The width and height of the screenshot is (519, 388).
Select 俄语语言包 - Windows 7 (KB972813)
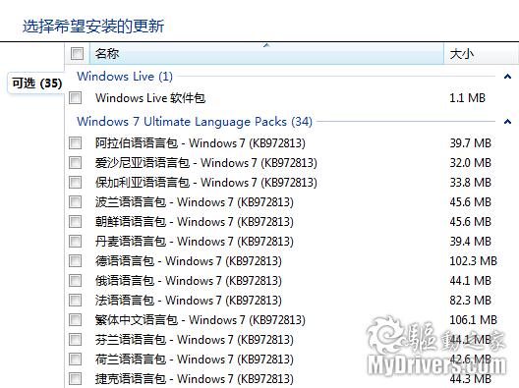(x=189, y=281)
